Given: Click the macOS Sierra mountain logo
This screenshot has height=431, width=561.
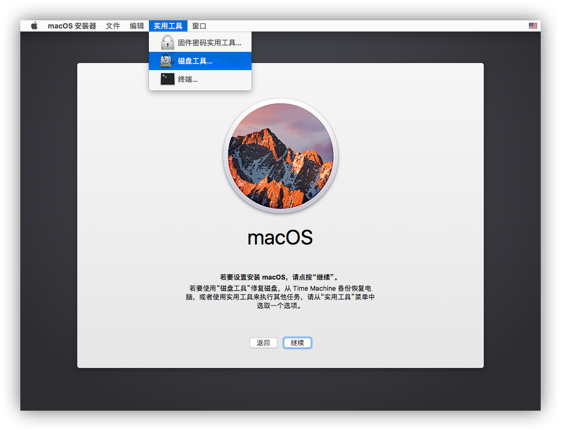Looking at the screenshot, I should coord(280,156).
